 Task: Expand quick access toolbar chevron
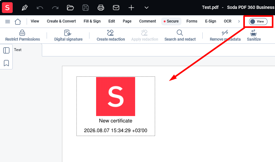147,8
